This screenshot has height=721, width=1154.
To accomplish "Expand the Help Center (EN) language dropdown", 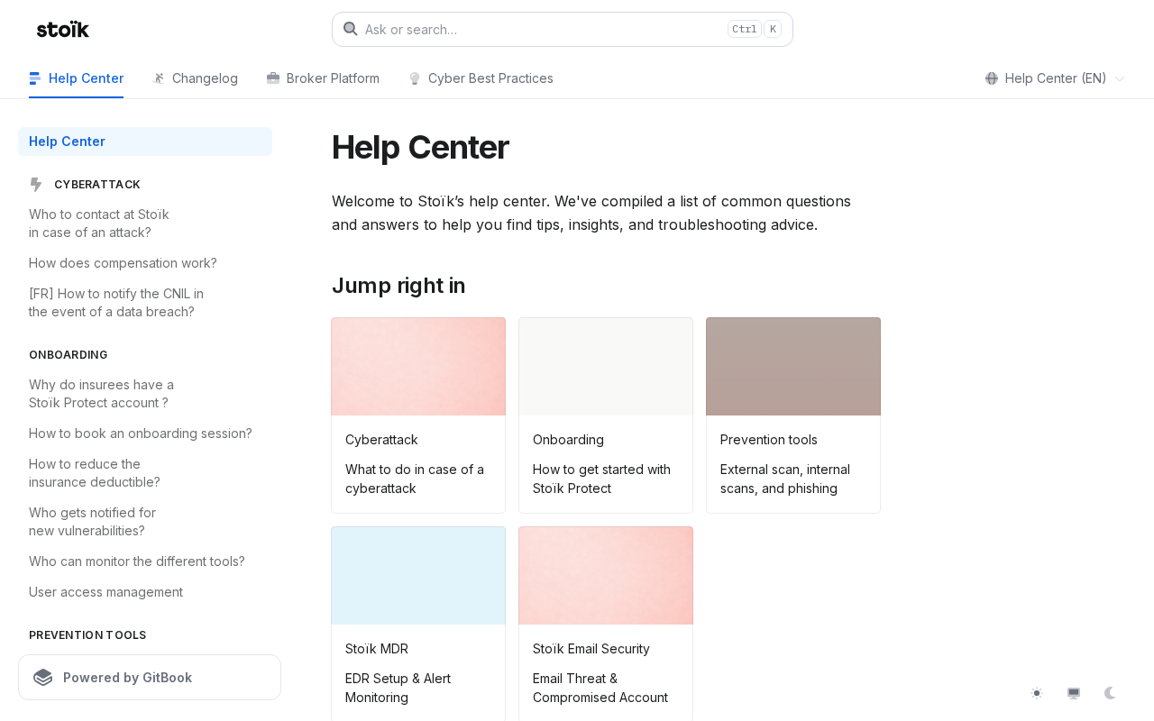I will pyautogui.click(x=1055, y=78).
